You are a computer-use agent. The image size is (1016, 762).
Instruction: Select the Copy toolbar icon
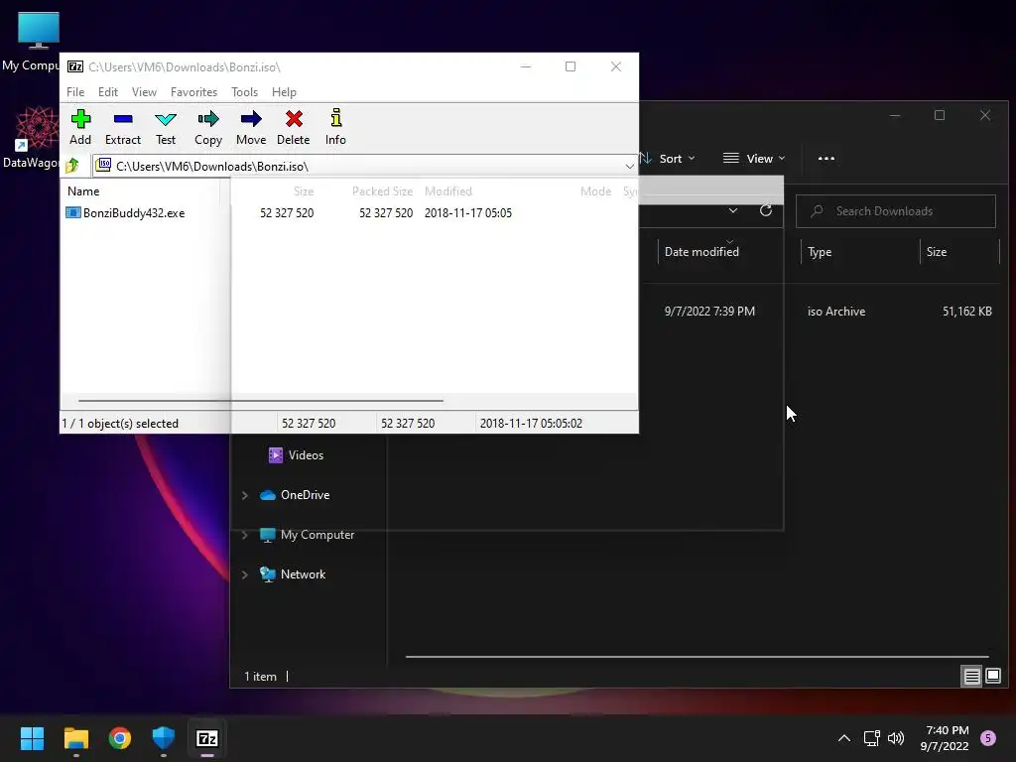[208, 127]
